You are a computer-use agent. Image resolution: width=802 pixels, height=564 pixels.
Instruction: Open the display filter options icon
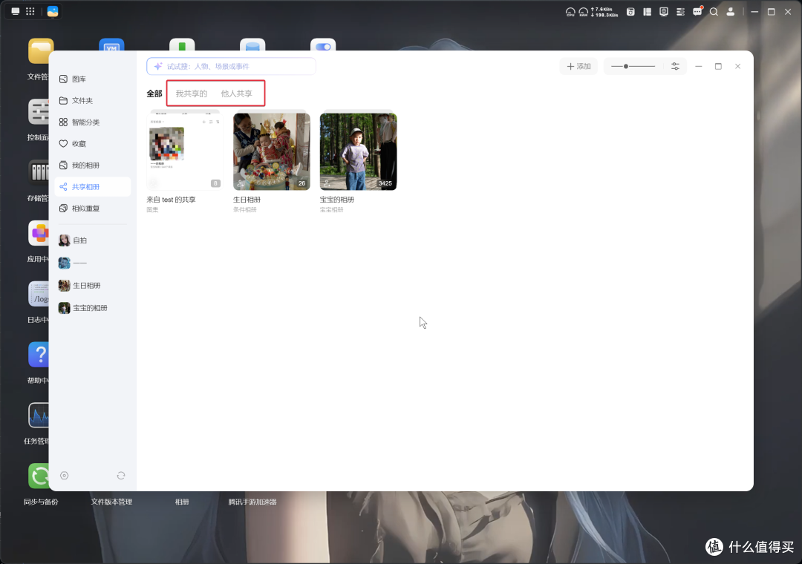click(x=675, y=67)
